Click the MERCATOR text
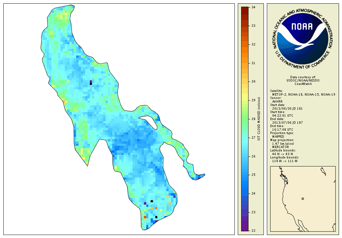The height and width of the screenshot is (238, 342). click(x=281, y=147)
